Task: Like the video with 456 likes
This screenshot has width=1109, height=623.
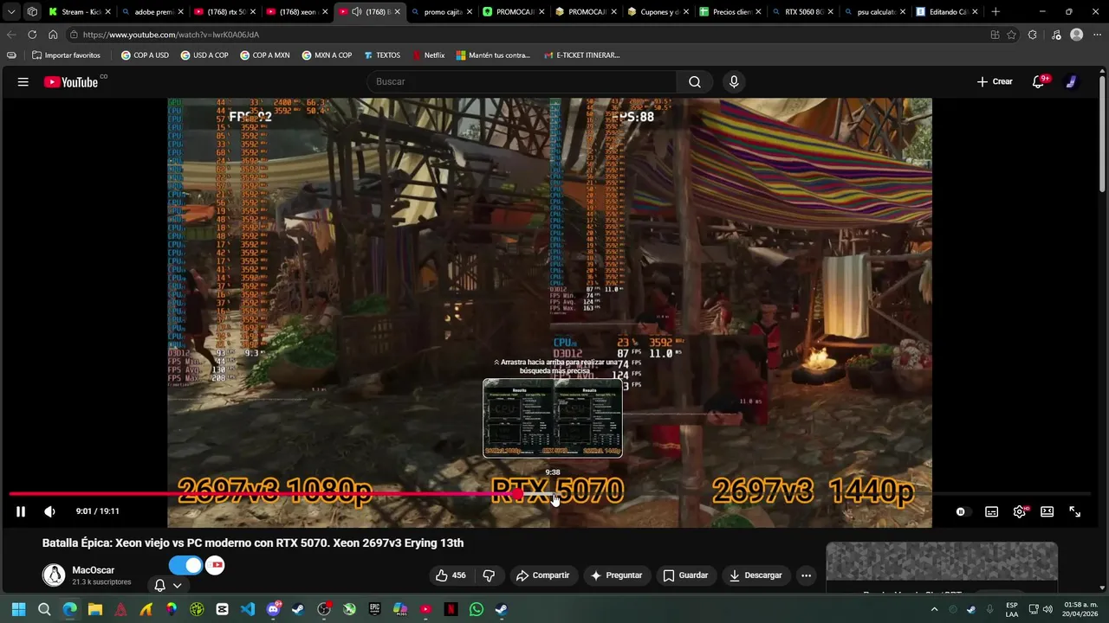Action: (x=451, y=575)
